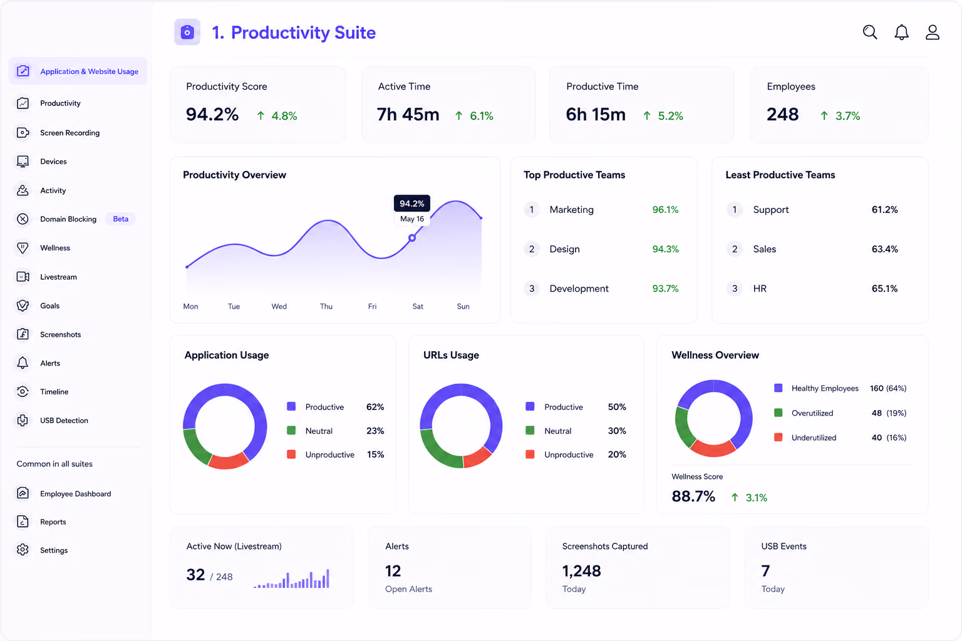Click the Productive purple swatch in Application Usage
This screenshot has height=641, width=962.
291,406
